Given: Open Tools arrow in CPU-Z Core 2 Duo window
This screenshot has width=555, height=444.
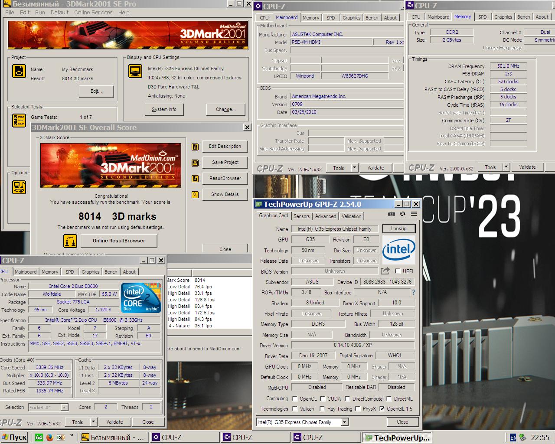Looking at the screenshot, I should click(93, 422).
